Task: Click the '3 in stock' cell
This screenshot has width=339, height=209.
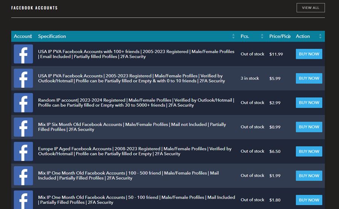Action: coord(250,78)
